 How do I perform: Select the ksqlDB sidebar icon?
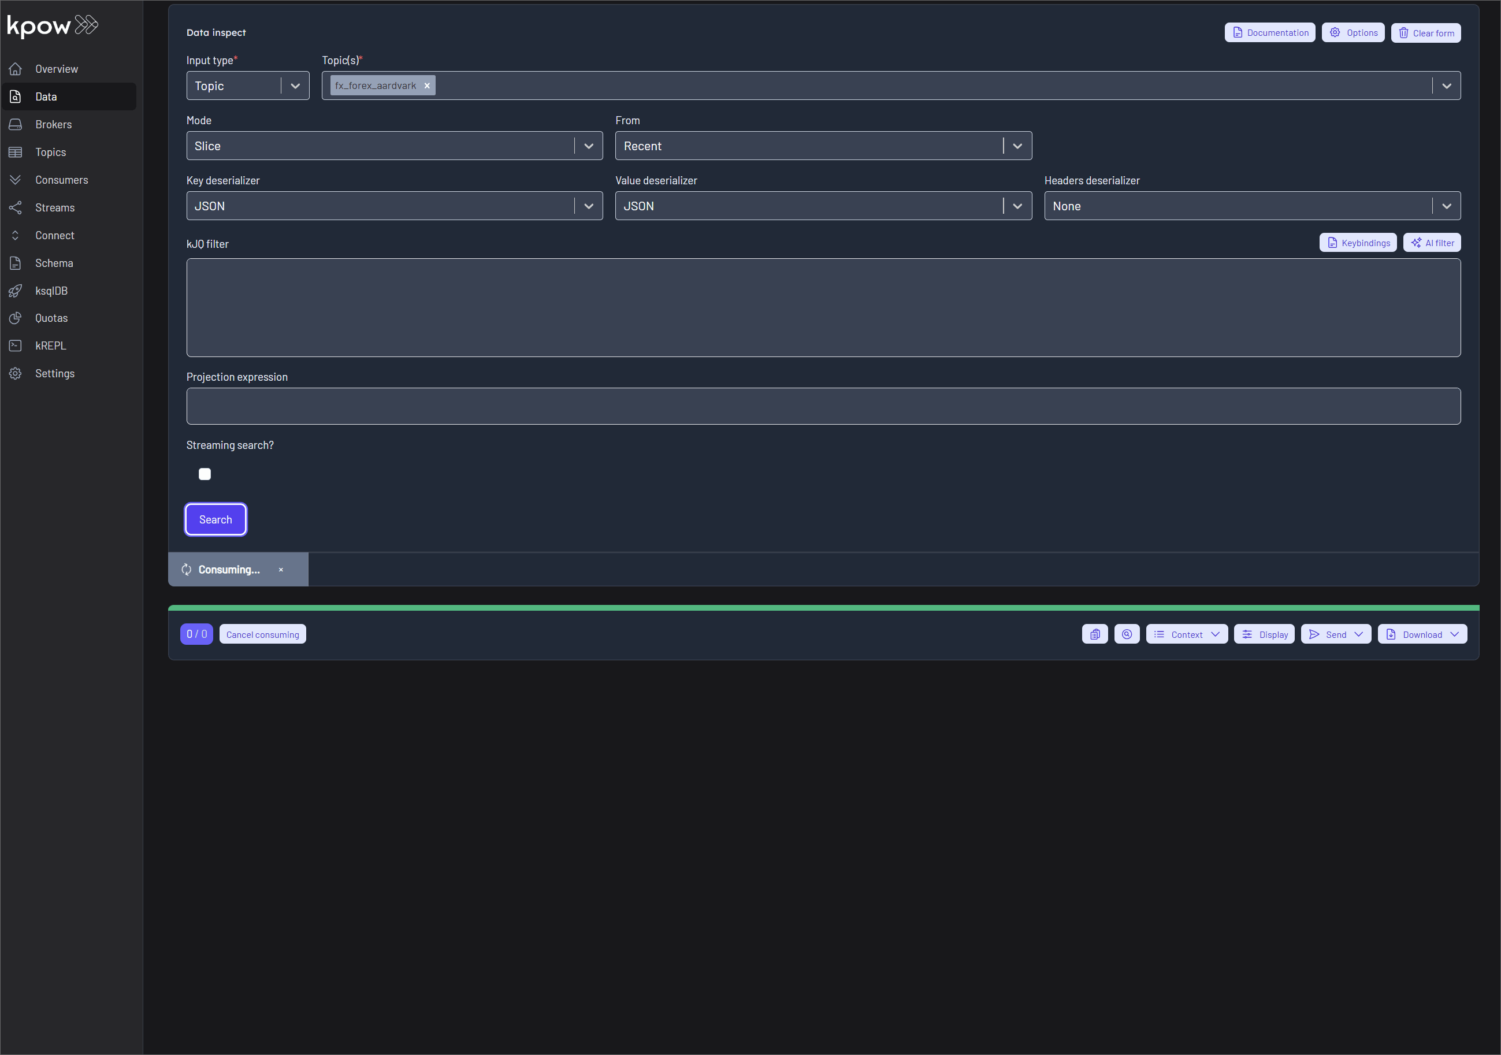pos(16,290)
